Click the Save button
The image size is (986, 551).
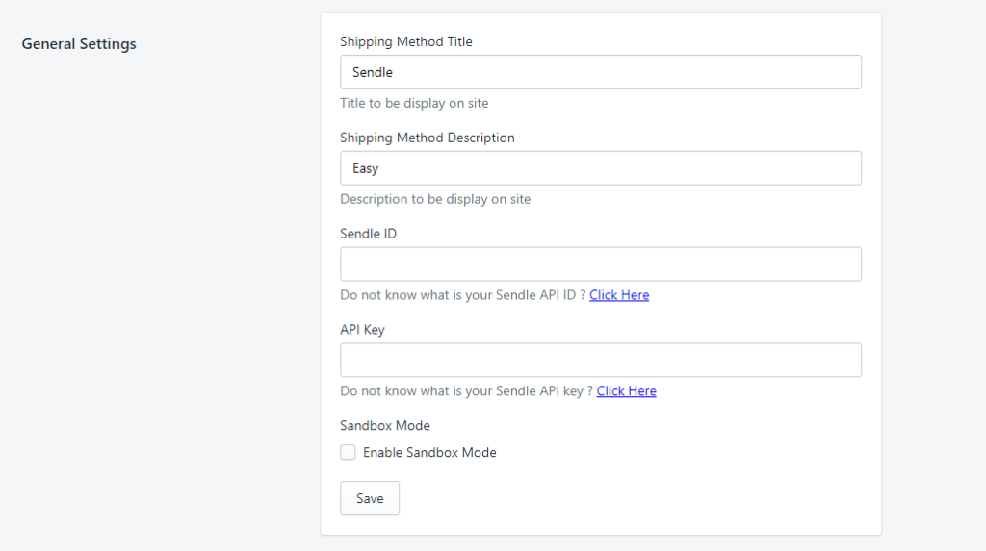[x=370, y=498]
